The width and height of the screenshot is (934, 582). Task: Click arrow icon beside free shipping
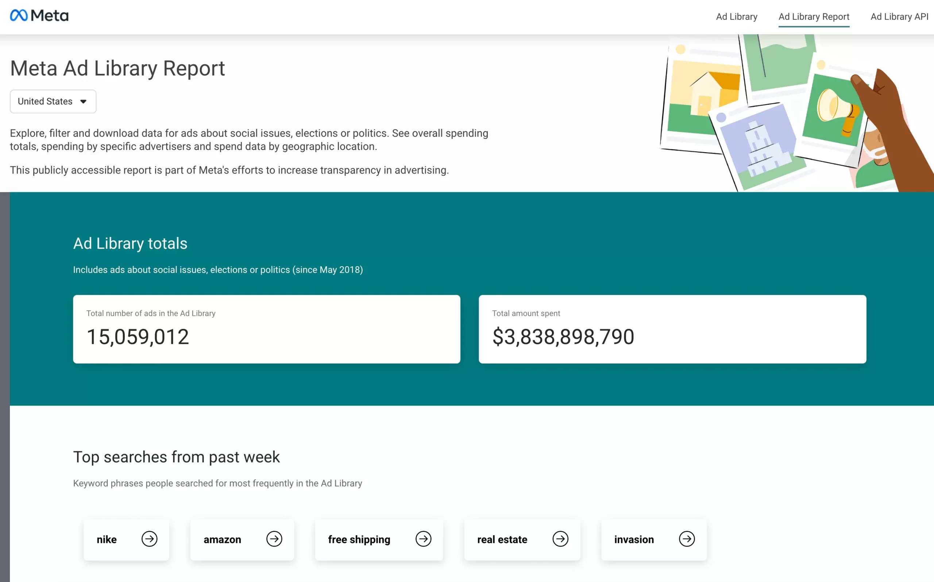(423, 539)
